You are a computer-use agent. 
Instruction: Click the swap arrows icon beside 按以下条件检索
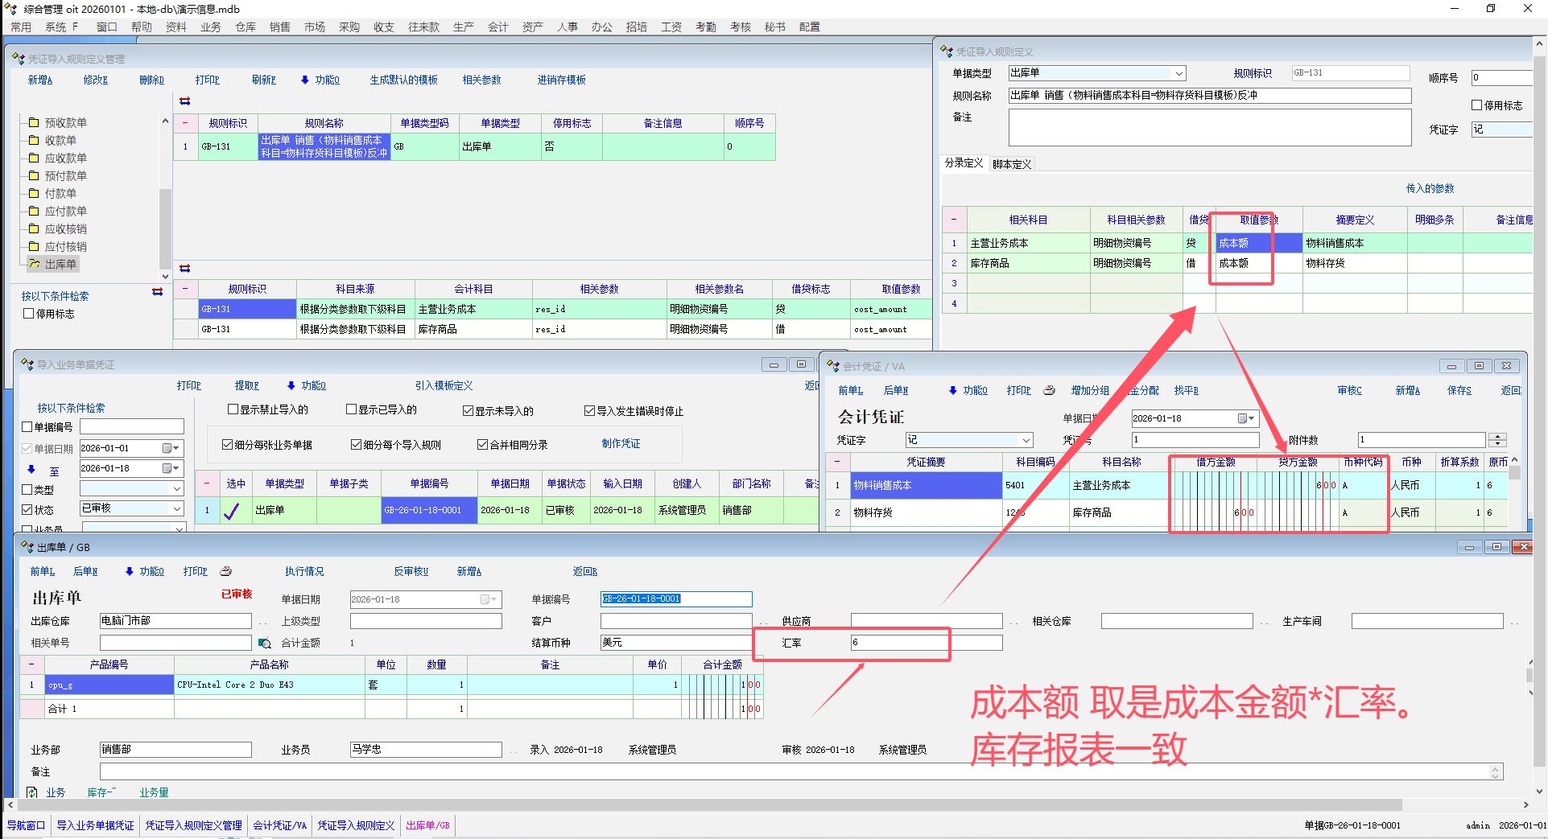coord(157,292)
